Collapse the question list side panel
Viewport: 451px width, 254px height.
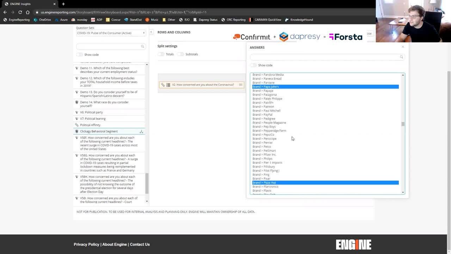point(151,32)
